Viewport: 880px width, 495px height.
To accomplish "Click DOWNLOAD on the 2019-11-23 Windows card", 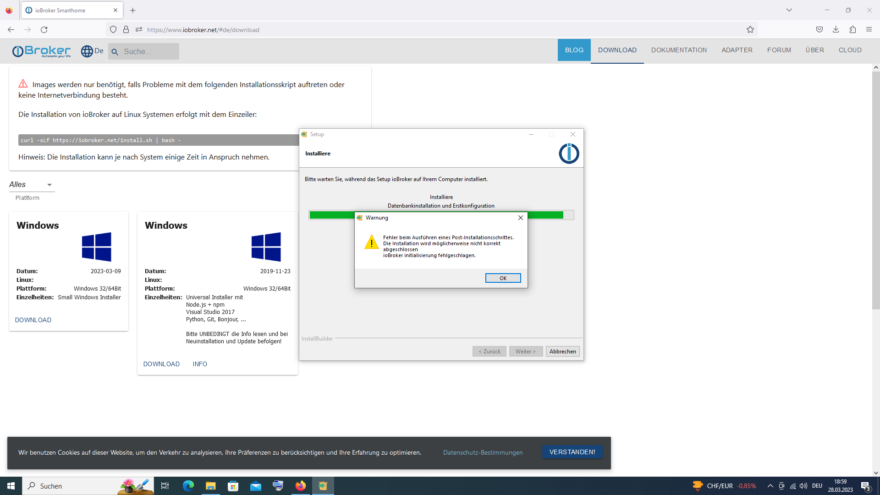I will pyautogui.click(x=161, y=364).
